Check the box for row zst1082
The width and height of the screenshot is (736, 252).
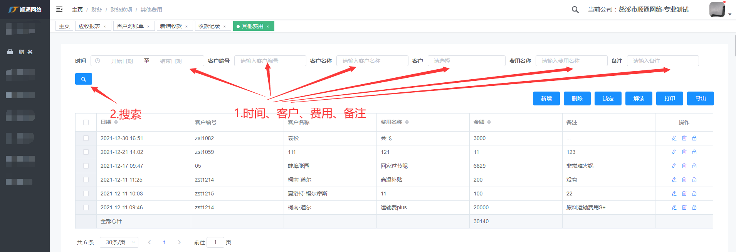click(x=86, y=138)
